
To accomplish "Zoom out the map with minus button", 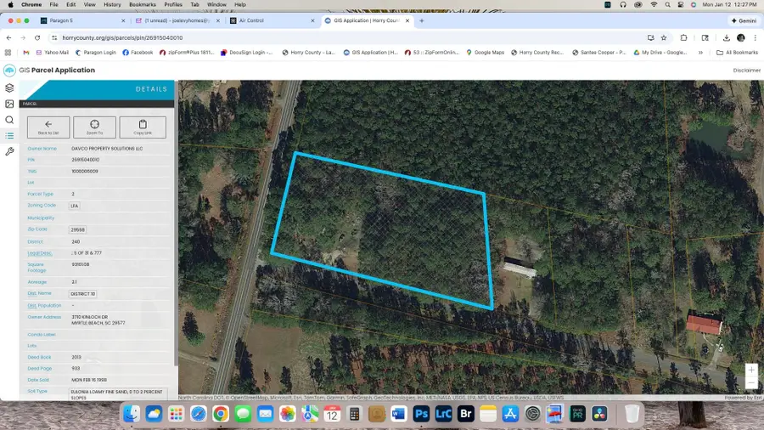I will [751, 382].
